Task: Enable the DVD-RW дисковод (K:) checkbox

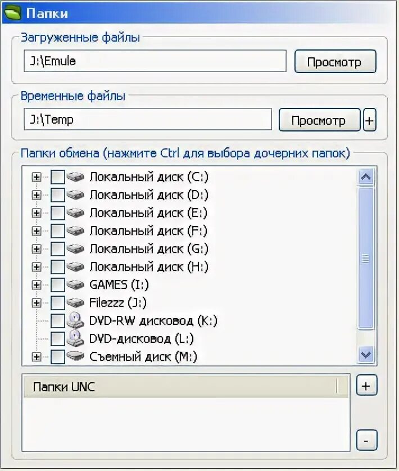Action: point(58,321)
